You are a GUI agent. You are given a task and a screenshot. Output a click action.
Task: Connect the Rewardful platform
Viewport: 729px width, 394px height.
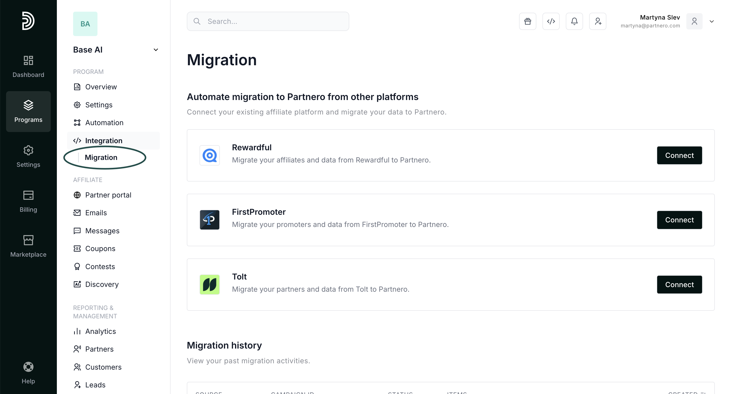679,155
